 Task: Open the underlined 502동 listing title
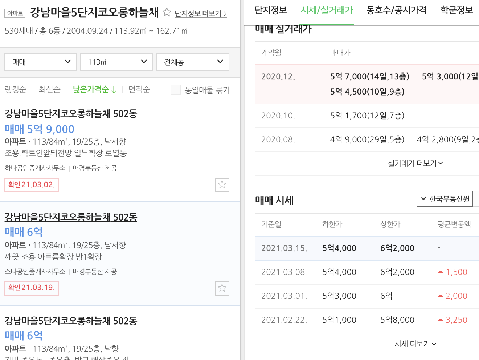coord(71,217)
